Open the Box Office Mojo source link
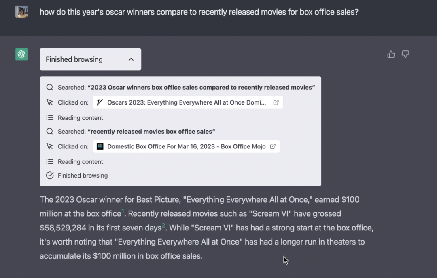This screenshot has width=437, height=278. [x=186, y=146]
